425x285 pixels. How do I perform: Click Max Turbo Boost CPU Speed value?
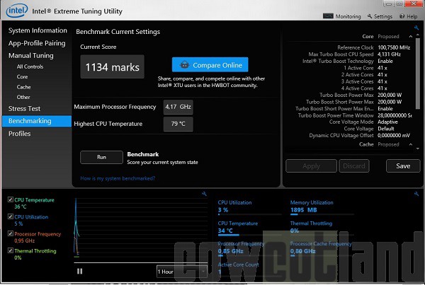[x=389, y=54]
